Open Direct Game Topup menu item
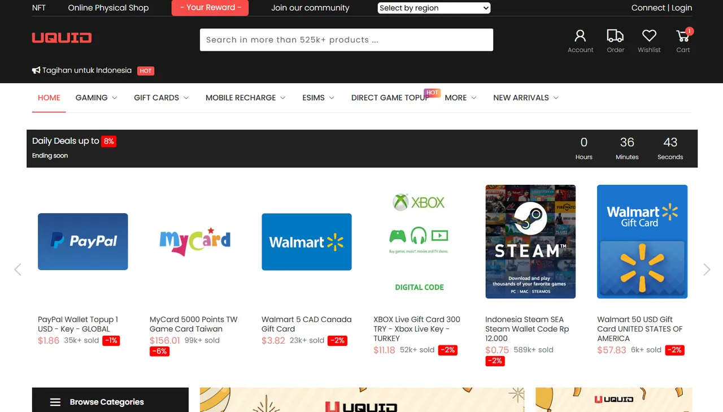 (390, 98)
